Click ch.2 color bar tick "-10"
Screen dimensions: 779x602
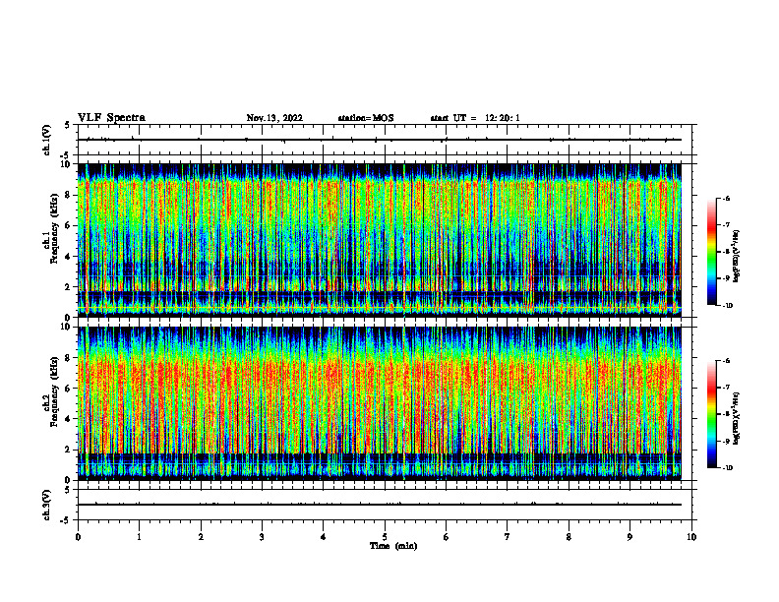pos(728,468)
